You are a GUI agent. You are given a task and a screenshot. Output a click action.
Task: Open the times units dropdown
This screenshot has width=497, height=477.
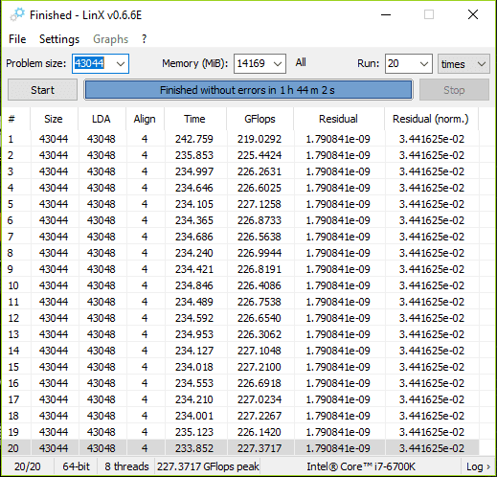pos(463,64)
